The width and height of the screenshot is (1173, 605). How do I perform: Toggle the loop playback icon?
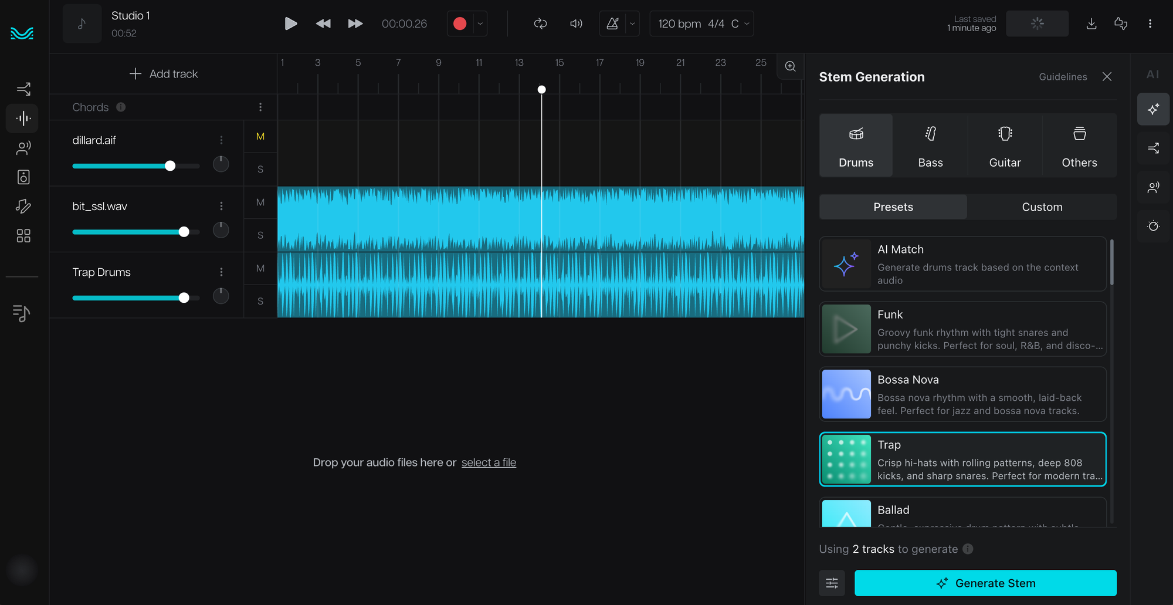tap(540, 23)
